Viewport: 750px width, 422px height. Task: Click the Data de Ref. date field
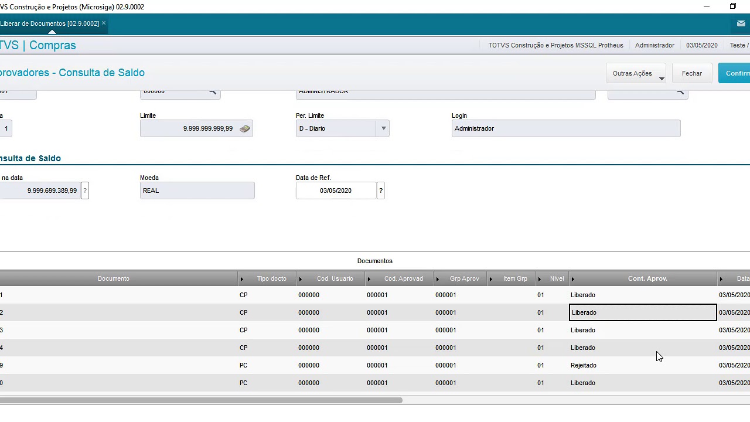pos(336,190)
